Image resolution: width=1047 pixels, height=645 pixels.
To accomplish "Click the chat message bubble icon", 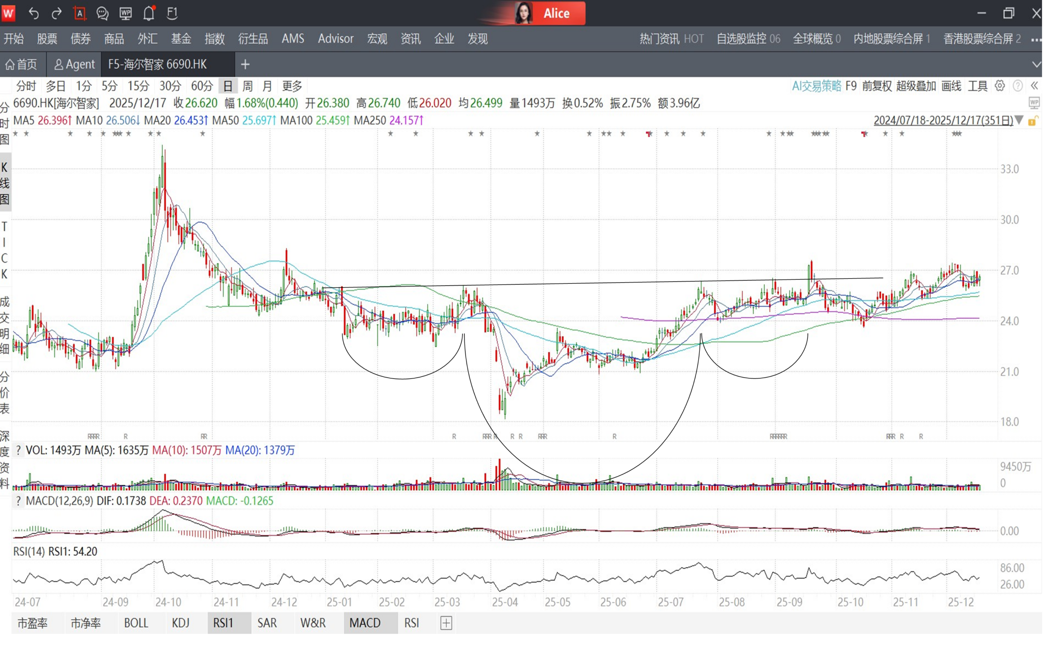I will 102,13.
